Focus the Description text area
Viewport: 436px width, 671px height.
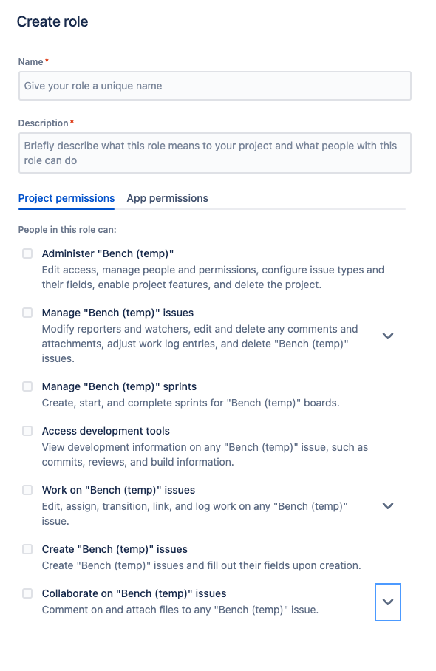(215, 153)
